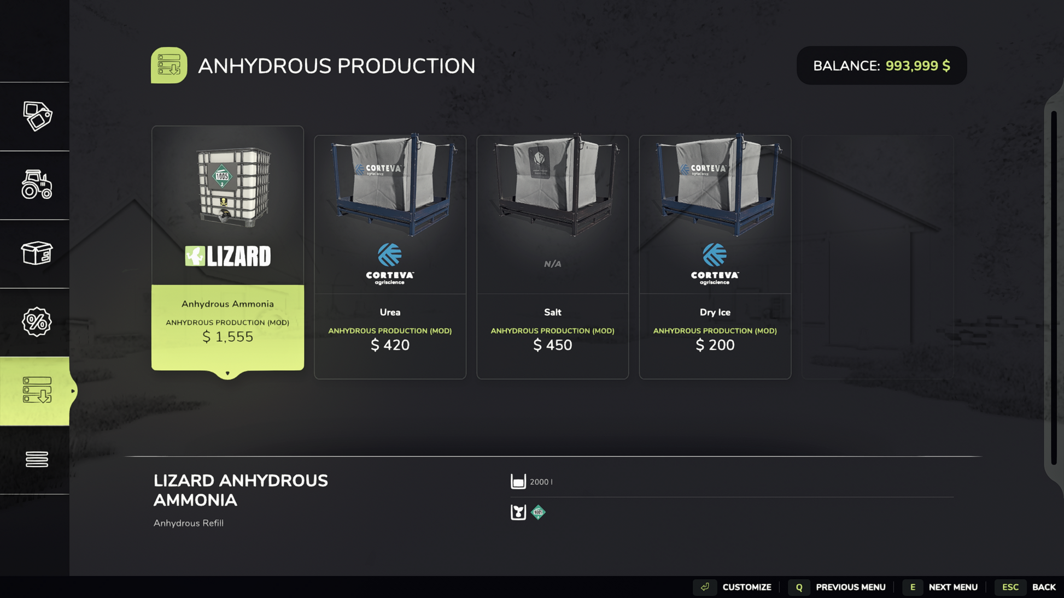The width and height of the screenshot is (1064, 598).
Task: Go to Next Menu
Action: 952,587
